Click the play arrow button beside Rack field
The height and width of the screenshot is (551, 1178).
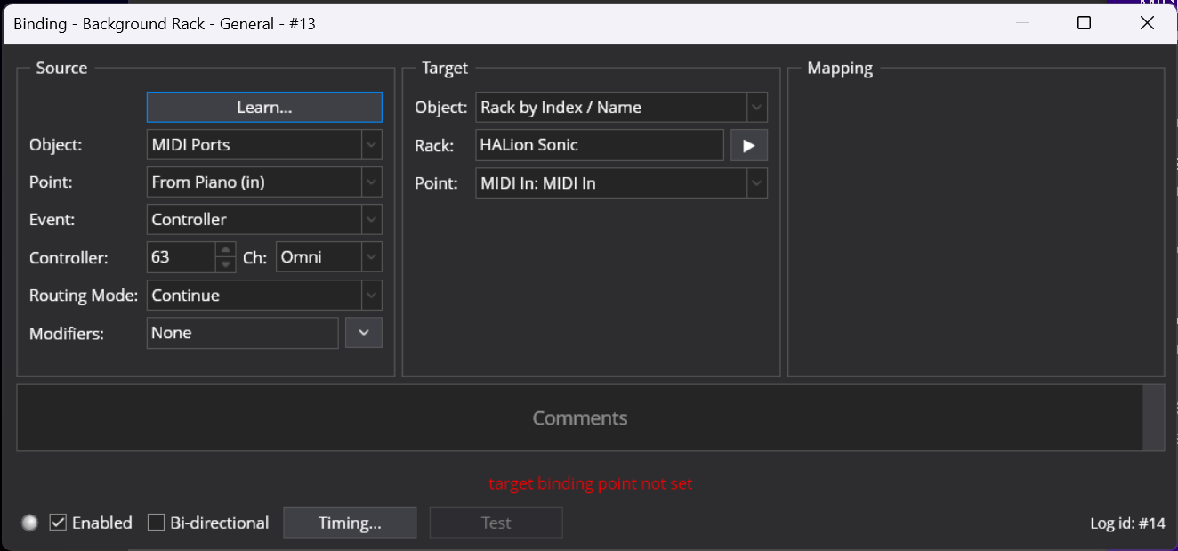click(x=749, y=145)
